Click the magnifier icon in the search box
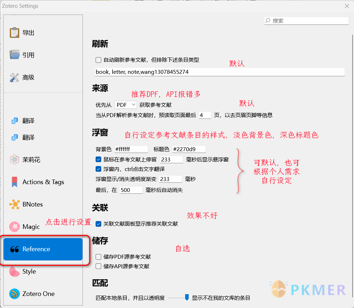The height and width of the screenshot is (308, 354). click(268, 21)
